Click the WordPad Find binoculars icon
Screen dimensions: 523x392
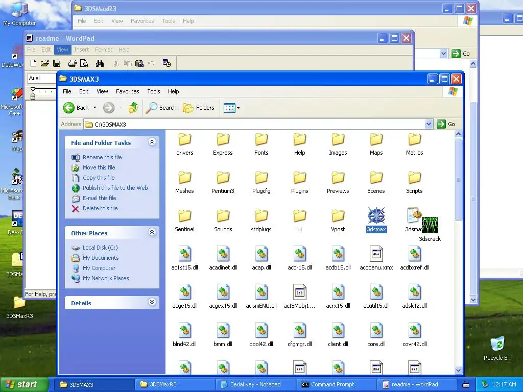(x=100, y=63)
